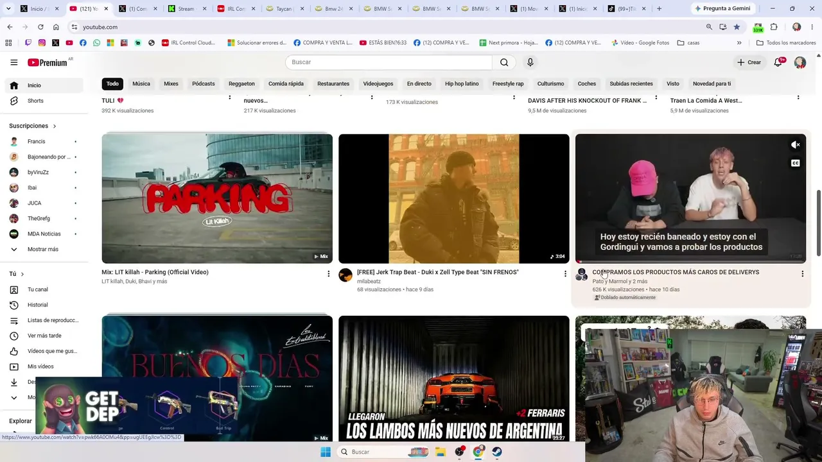Select the Hip hop latino filter chip
The image size is (822, 462).
(462, 83)
